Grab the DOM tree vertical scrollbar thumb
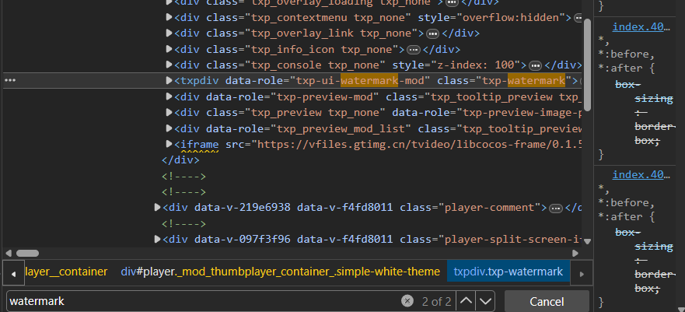Image resolution: width=685 pixels, height=312 pixels. pos(587,65)
